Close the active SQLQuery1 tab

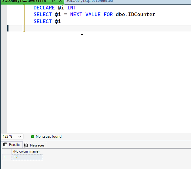coord(60,1)
